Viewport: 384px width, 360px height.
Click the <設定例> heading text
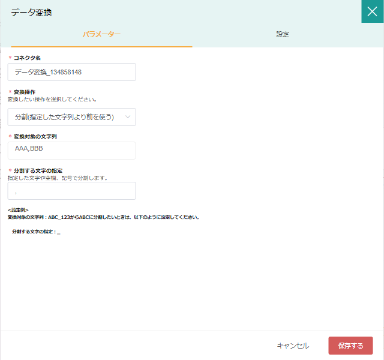click(18, 210)
